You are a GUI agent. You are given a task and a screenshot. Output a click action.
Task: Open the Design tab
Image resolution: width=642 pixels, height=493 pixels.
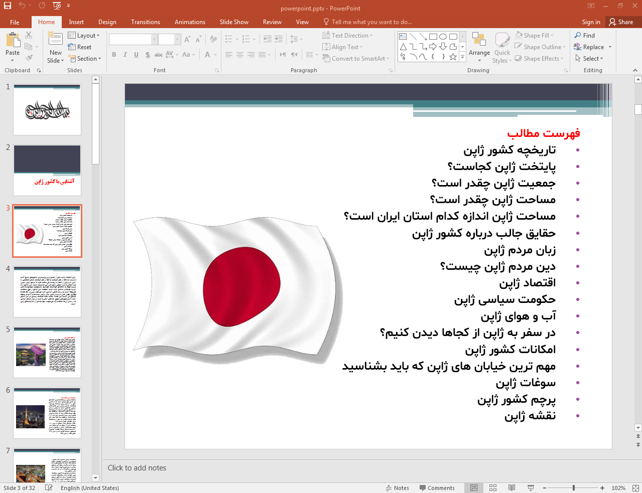point(107,22)
